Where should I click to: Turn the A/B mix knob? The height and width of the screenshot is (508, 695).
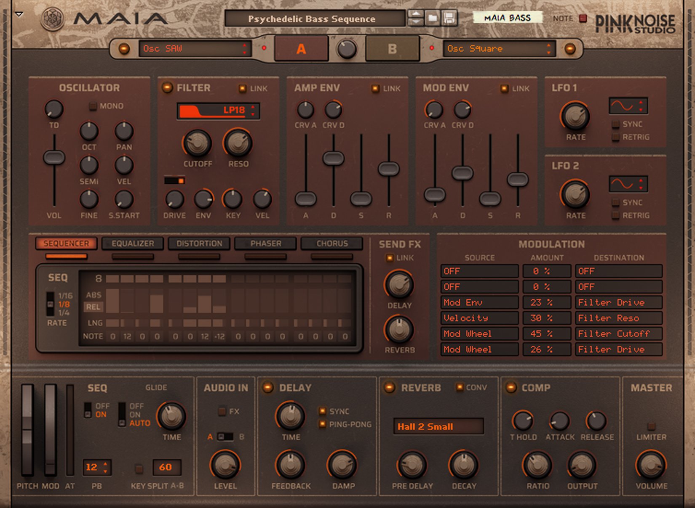[347, 49]
